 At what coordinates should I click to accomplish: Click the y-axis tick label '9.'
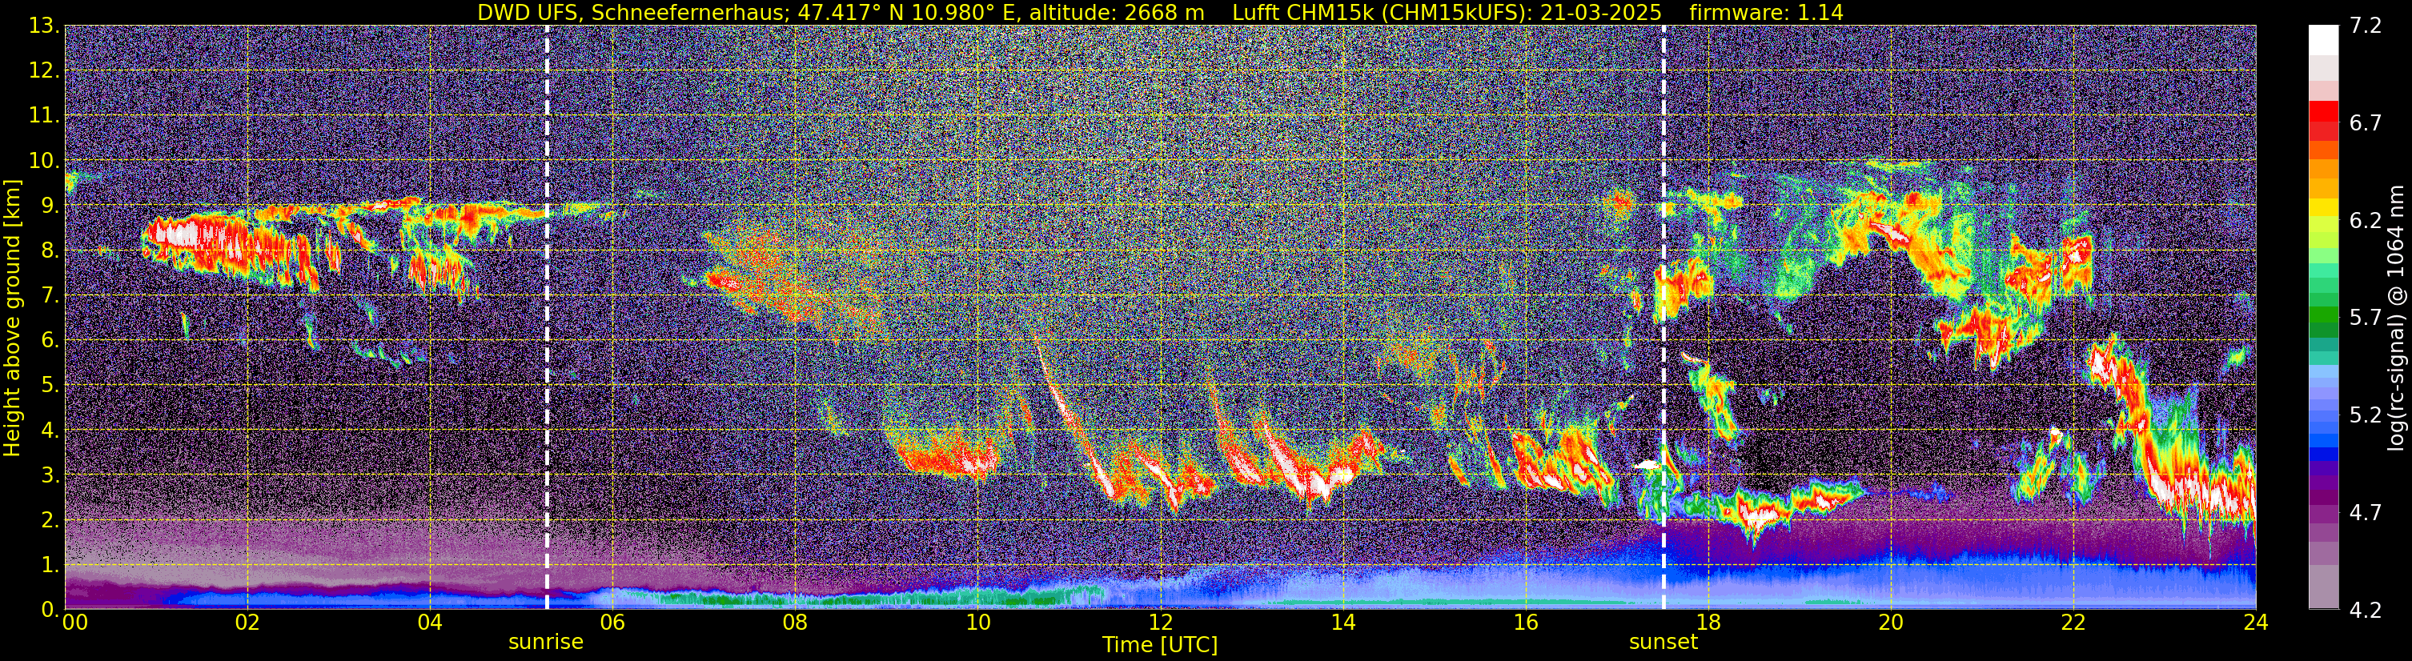(x=50, y=206)
